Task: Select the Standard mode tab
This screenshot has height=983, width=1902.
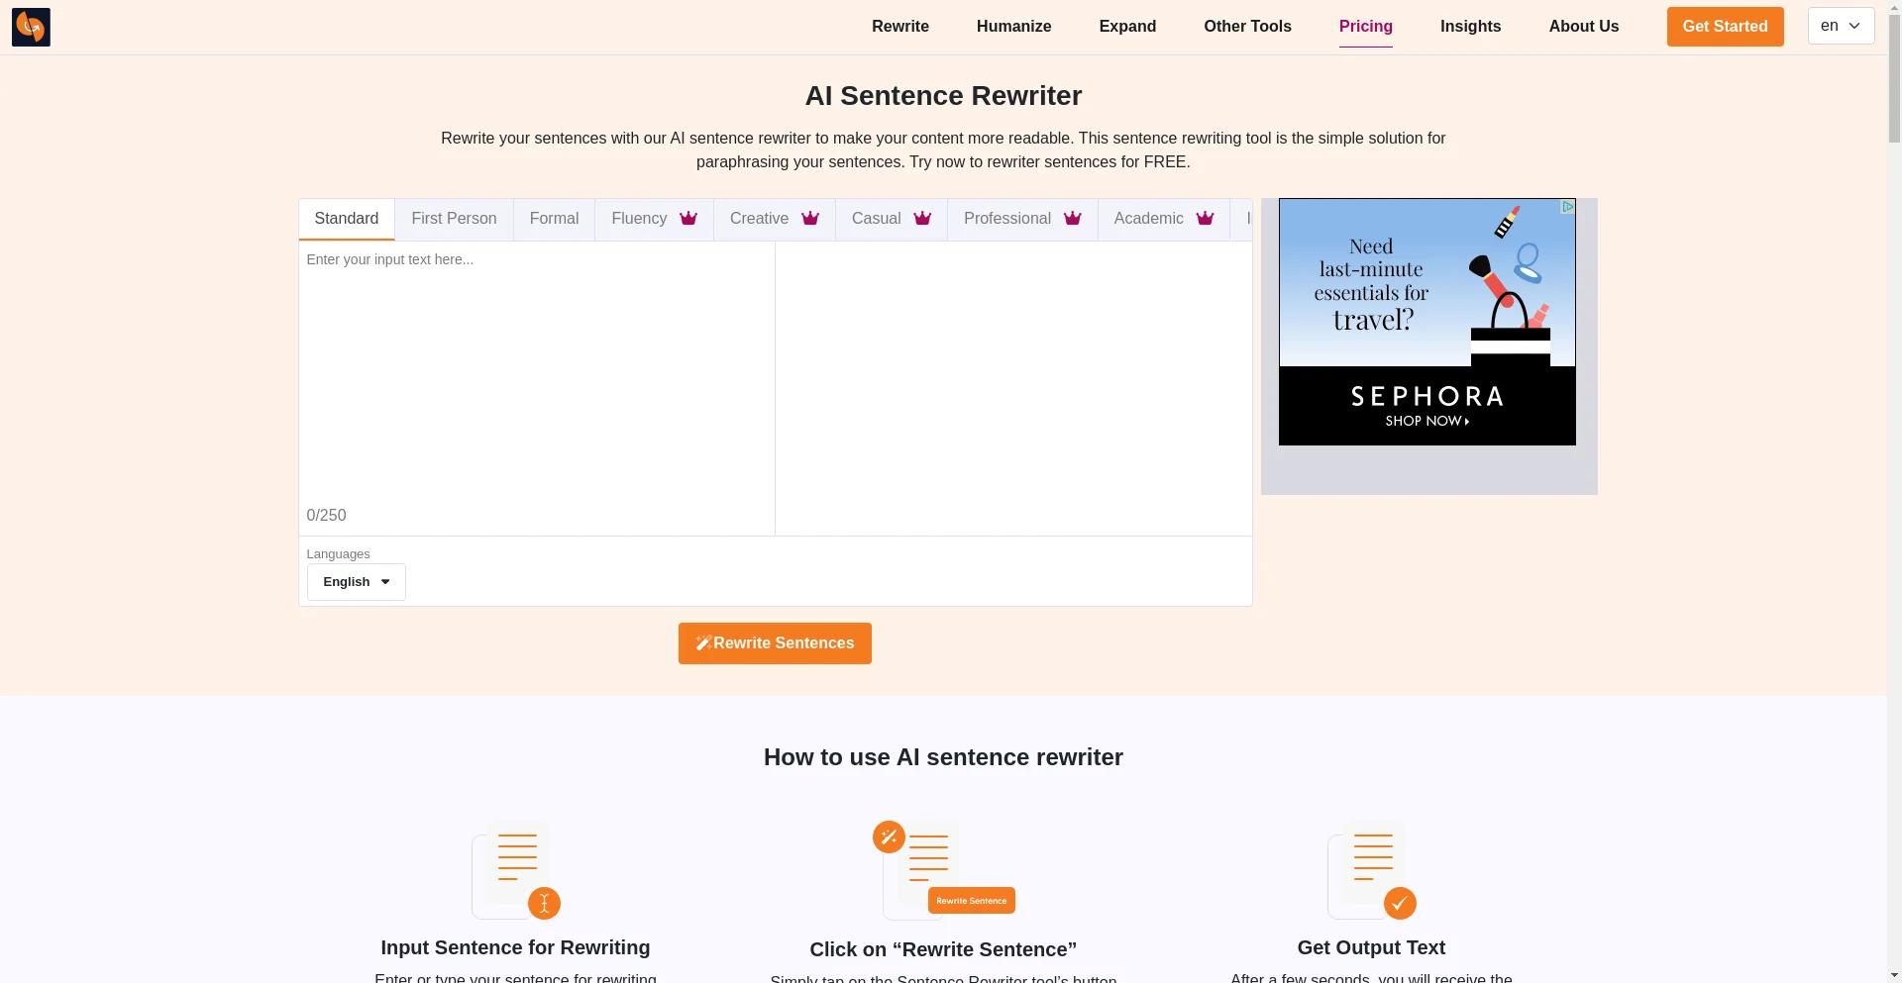Action: point(347,219)
